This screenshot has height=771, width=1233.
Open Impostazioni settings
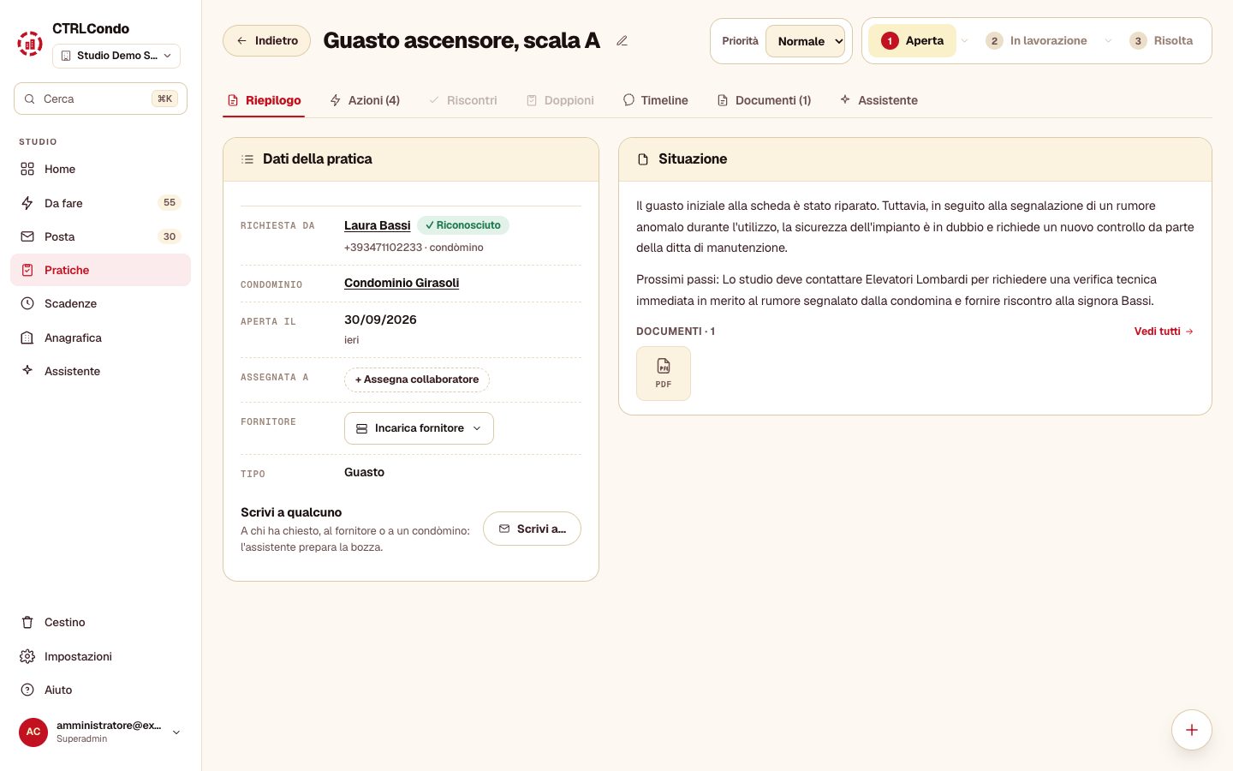(x=100, y=656)
